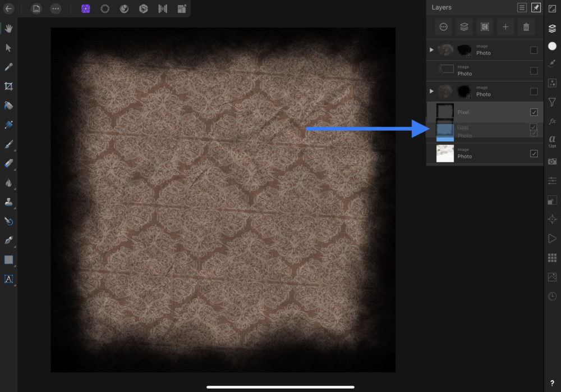Enable visibility of Photo layer without expand arrow
This screenshot has width=561, height=392.
534,71
